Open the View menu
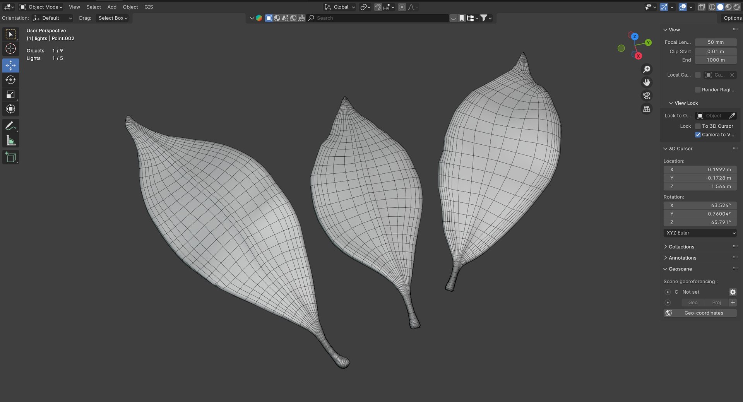The width and height of the screenshot is (743, 402). [x=74, y=7]
